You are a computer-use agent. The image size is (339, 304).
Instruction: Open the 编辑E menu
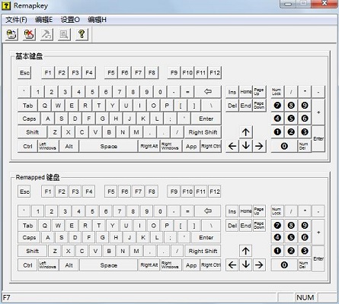point(43,20)
